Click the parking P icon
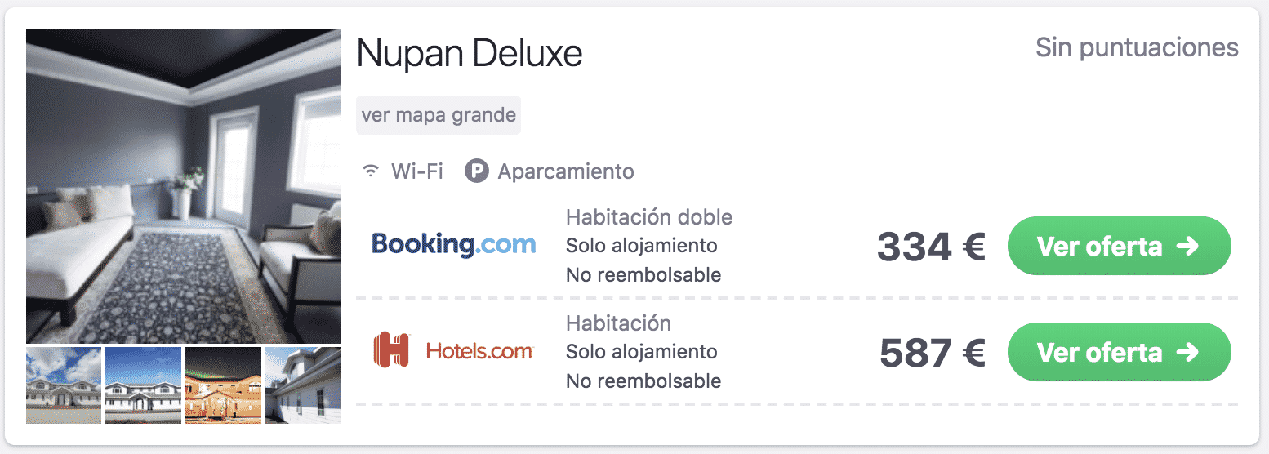 pyautogui.click(x=476, y=171)
